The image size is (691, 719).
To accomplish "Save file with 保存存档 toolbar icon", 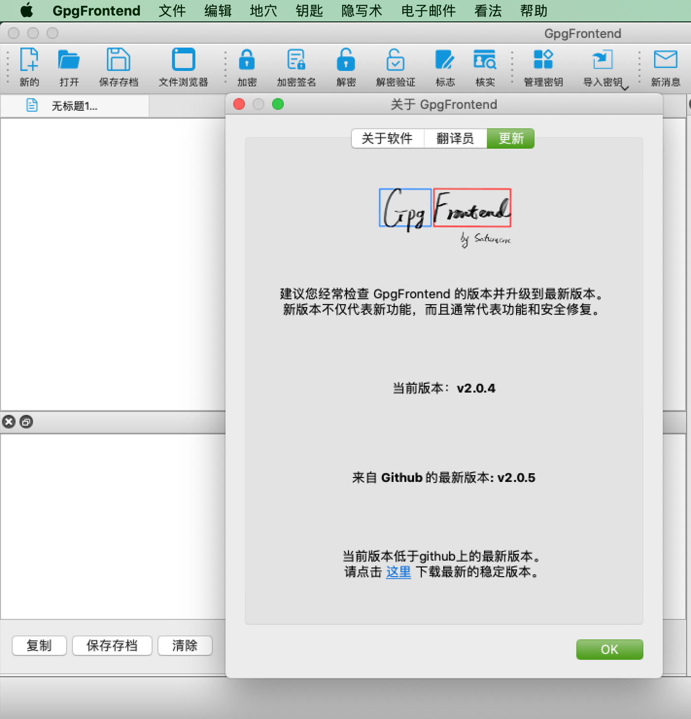I will [119, 67].
